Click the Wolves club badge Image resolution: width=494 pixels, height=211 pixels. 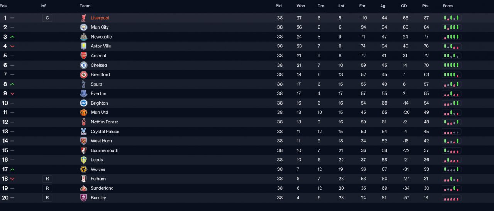pyautogui.click(x=84, y=169)
